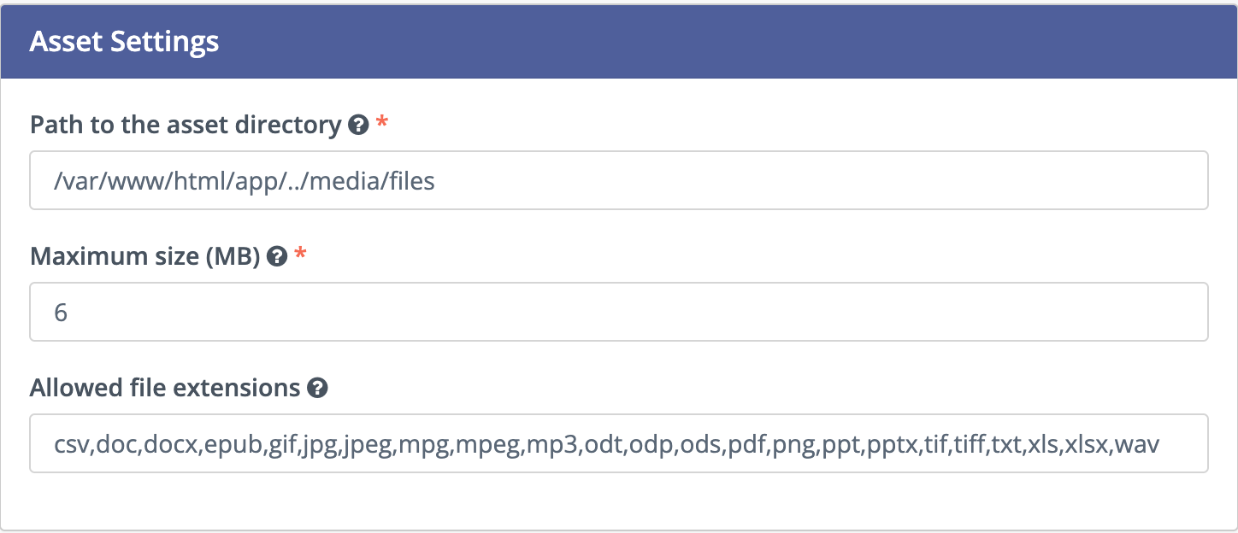Click required asterisk beside Maximum size
Viewport: 1238px width, 533px height.
(299, 256)
